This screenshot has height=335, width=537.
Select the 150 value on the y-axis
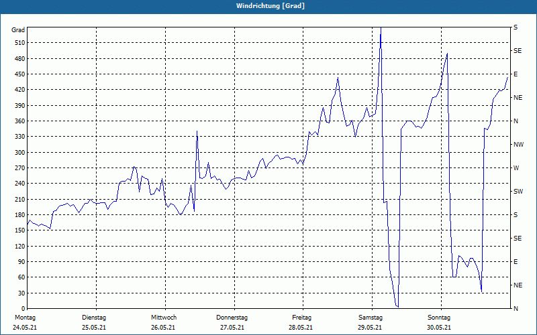point(20,230)
